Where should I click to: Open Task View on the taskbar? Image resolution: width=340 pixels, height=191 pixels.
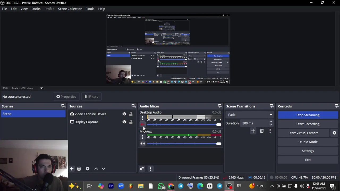click(90, 186)
